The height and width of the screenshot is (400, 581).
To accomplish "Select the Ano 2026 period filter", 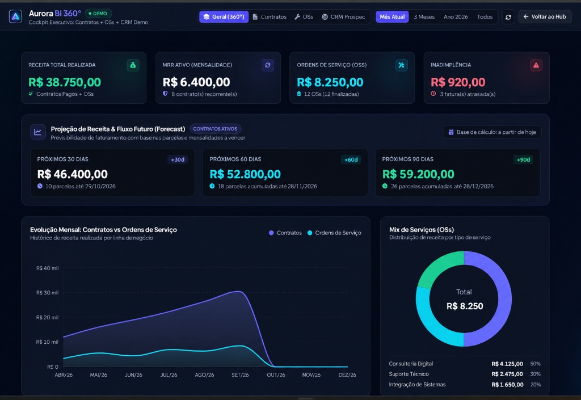I will point(456,16).
